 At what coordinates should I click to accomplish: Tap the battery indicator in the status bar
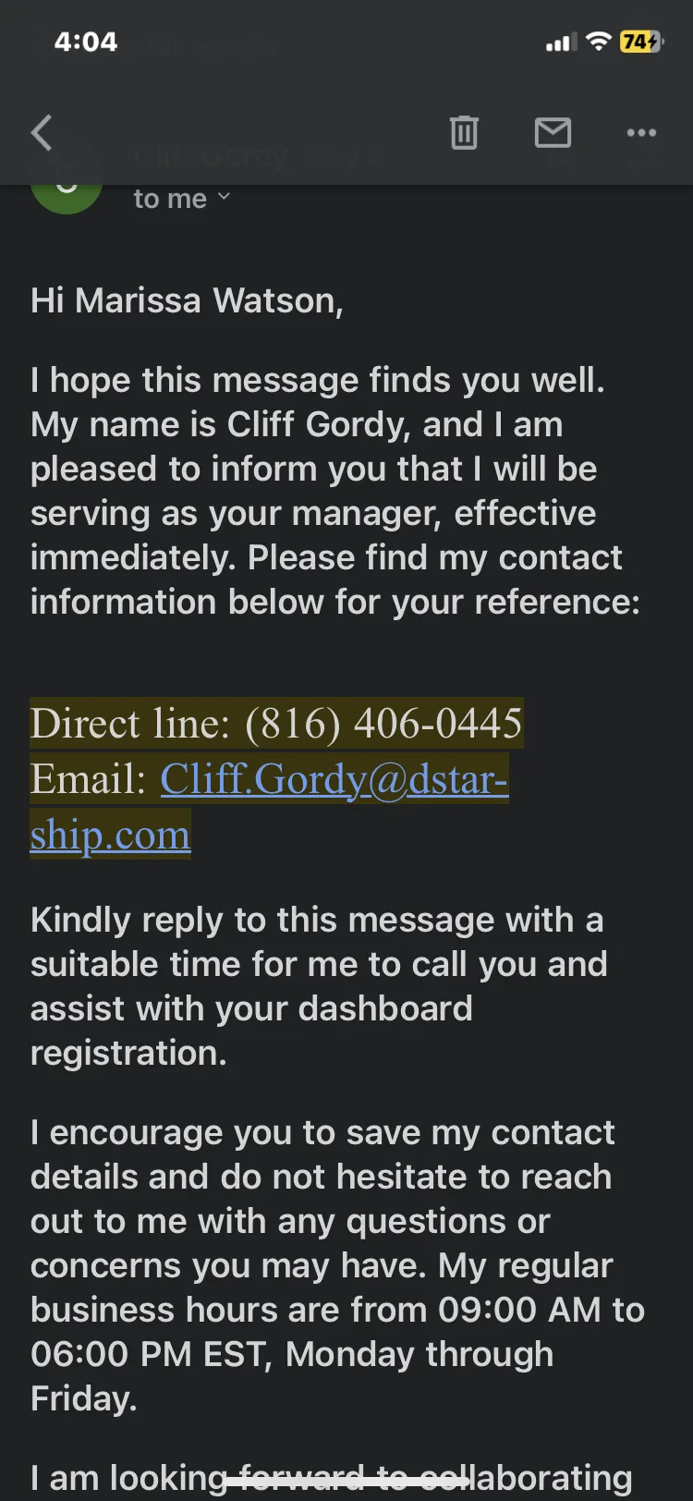click(641, 42)
